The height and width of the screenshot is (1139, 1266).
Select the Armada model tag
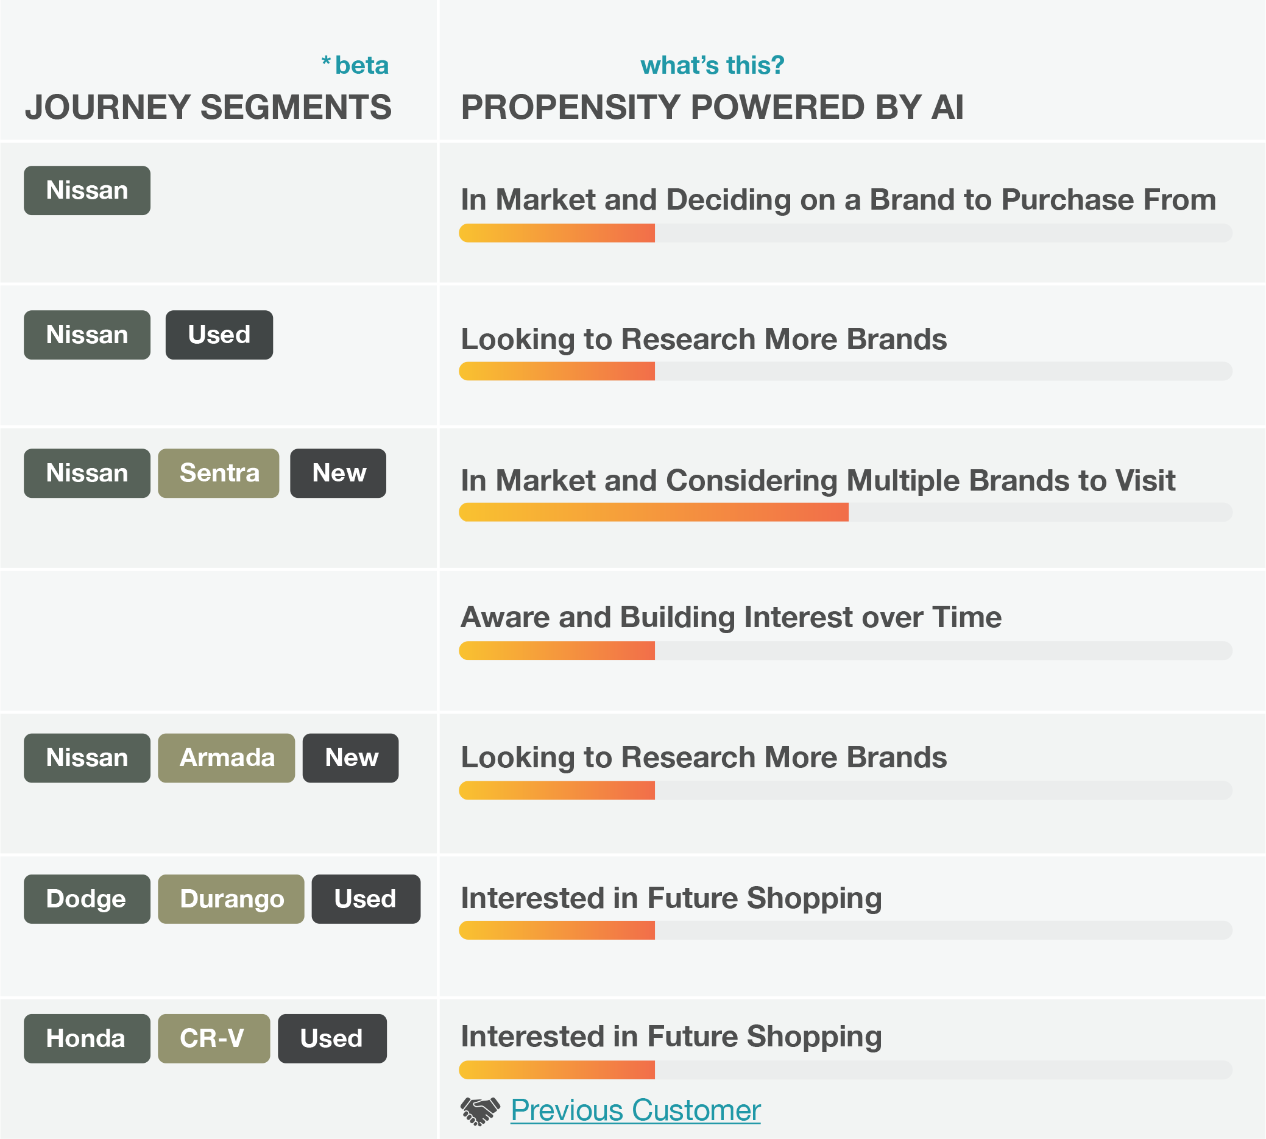pos(227,758)
